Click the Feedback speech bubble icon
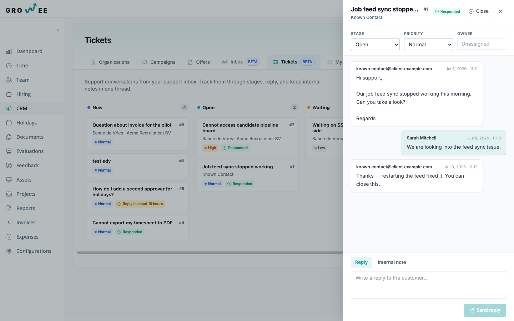This screenshot has height=321, width=514. point(9,165)
